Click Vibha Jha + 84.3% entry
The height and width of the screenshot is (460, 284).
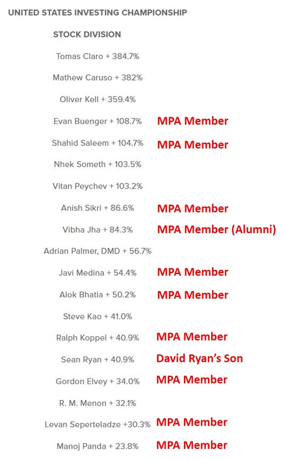tap(98, 229)
